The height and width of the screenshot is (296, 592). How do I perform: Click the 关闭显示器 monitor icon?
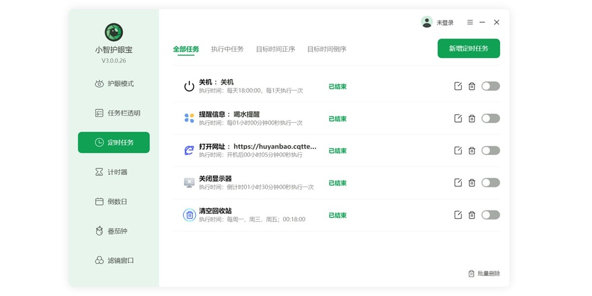click(x=188, y=183)
